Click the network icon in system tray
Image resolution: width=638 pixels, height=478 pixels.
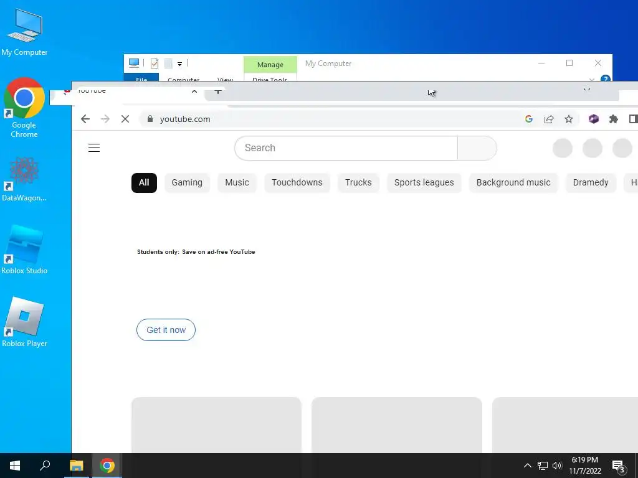tap(543, 466)
